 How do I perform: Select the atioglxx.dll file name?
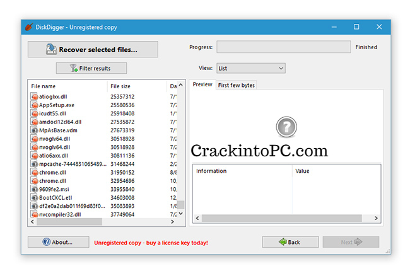click(53, 96)
